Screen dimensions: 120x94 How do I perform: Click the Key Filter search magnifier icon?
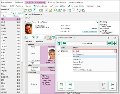tap(13, 13)
